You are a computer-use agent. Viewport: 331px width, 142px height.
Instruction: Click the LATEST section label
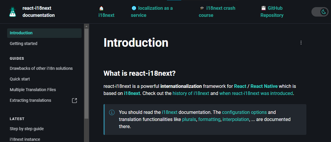17,119
